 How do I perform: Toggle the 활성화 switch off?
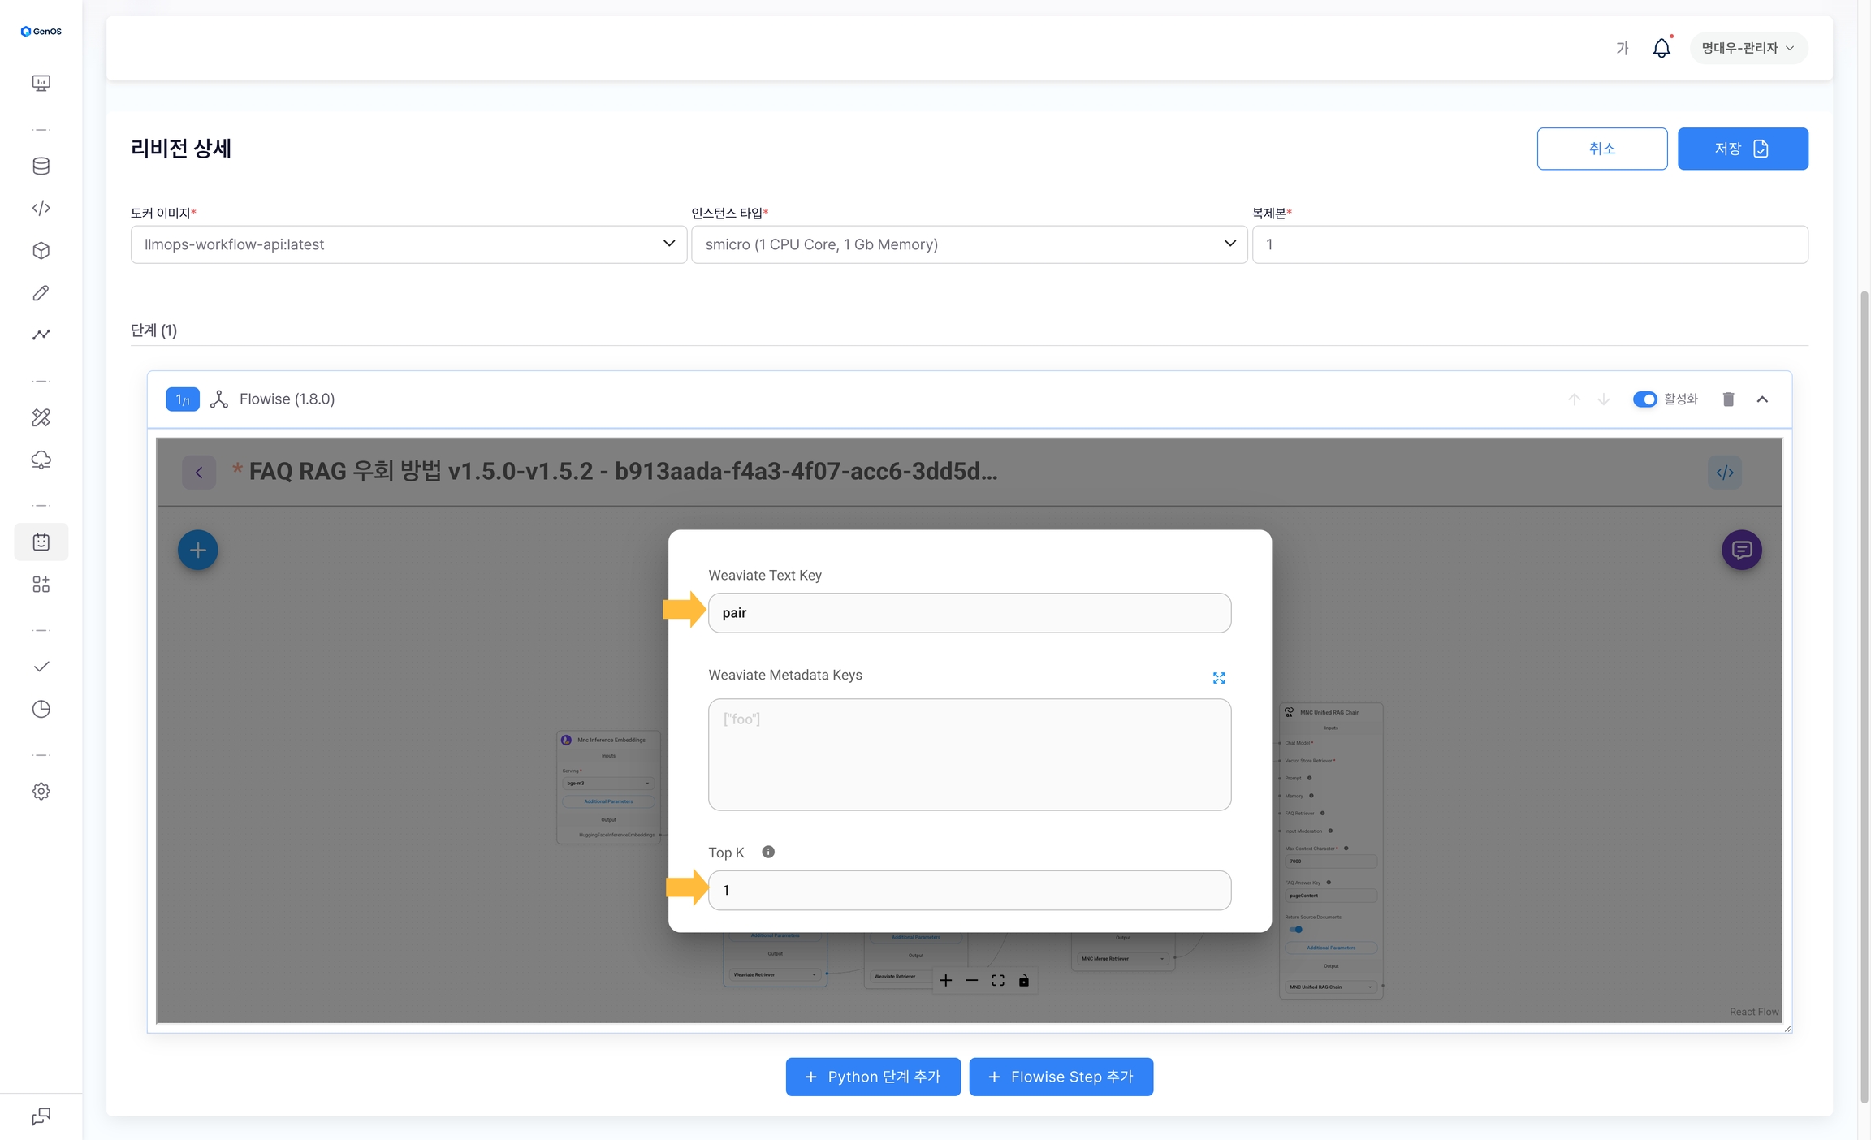[x=1644, y=399]
